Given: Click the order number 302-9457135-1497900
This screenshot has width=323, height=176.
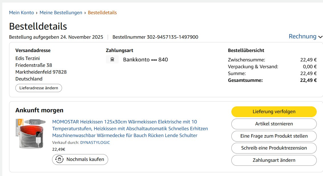Looking at the screenshot, I should click(172, 37).
